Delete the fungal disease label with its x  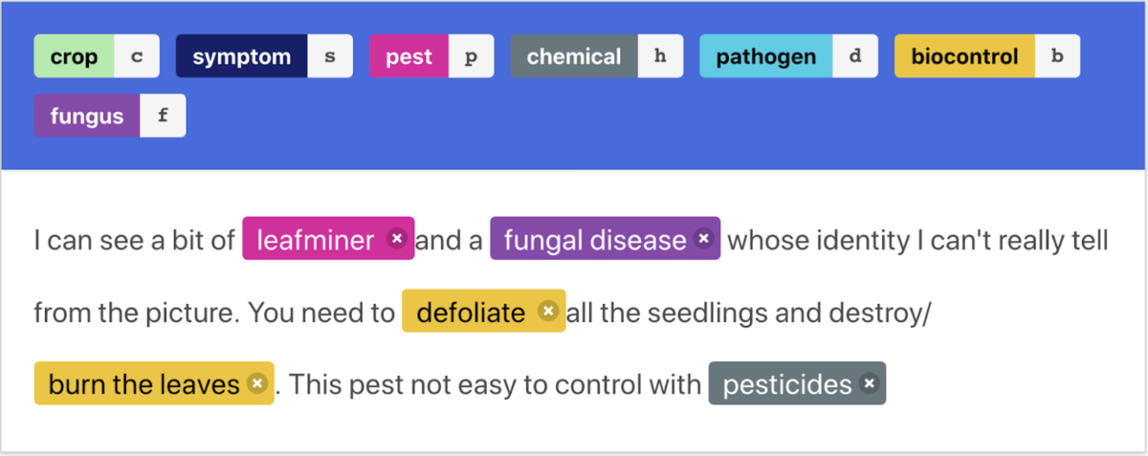pos(704,239)
